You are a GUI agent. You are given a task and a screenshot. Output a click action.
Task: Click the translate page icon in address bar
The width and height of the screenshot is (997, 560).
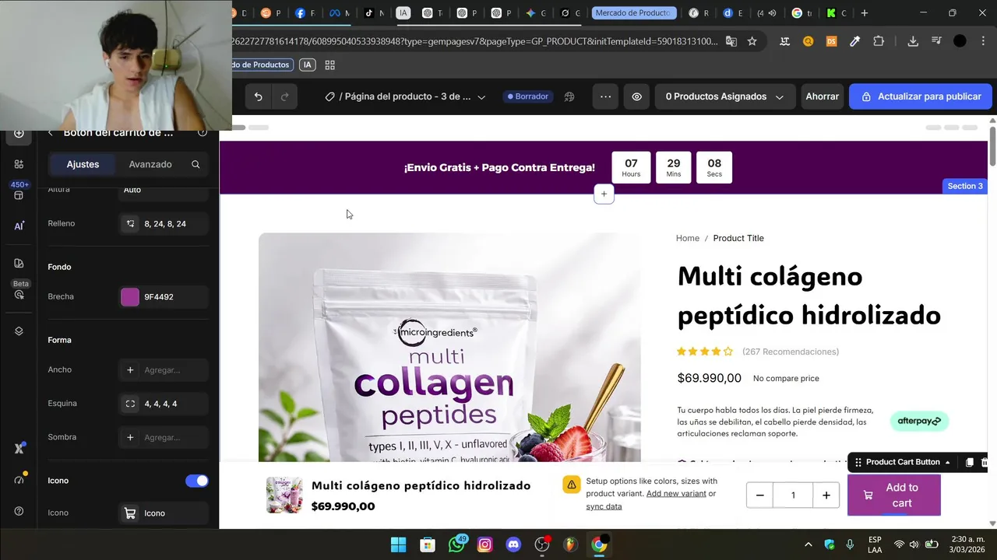click(731, 41)
